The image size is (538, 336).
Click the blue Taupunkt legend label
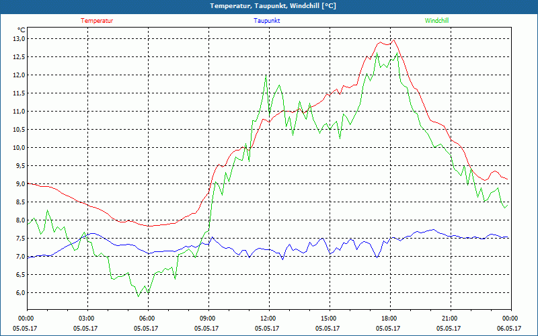(x=266, y=21)
